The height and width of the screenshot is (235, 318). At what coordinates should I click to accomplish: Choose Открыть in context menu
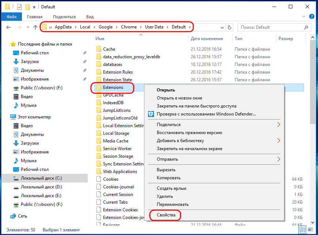(166, 90)
